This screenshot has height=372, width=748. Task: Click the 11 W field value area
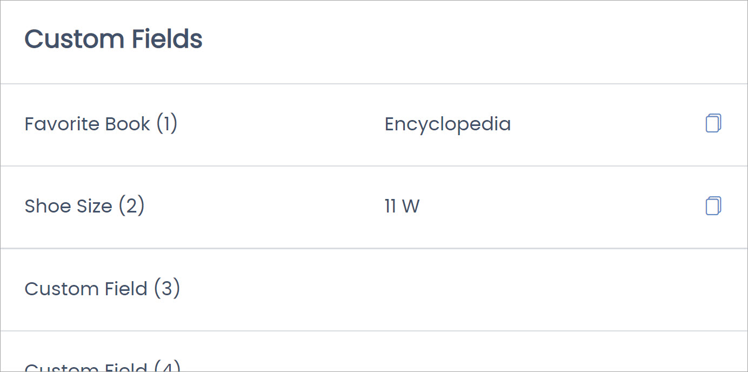[402, 206]
